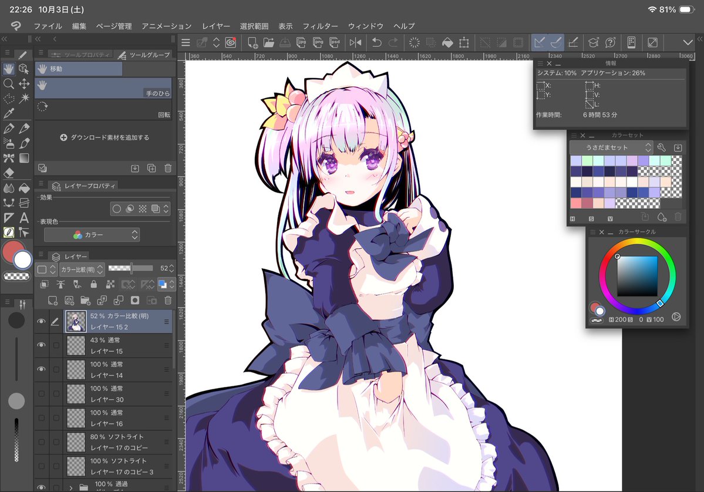Show layer レイヤー 17 のコピー visibility box

(41, 442)
